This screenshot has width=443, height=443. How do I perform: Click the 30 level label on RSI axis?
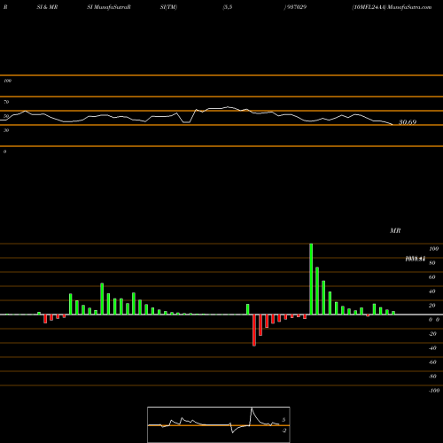[6, 130]
